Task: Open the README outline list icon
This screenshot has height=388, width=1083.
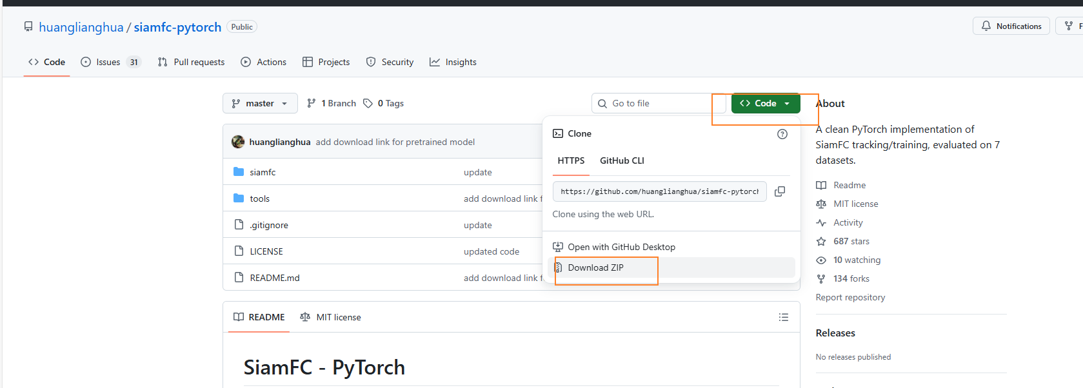Action: point(784,317)
